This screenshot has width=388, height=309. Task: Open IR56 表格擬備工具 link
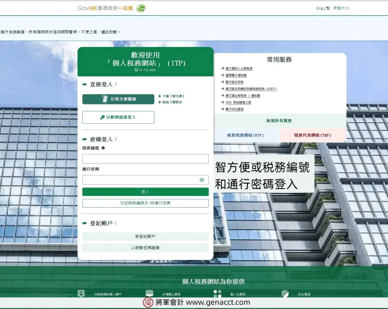tap(238, 102)
